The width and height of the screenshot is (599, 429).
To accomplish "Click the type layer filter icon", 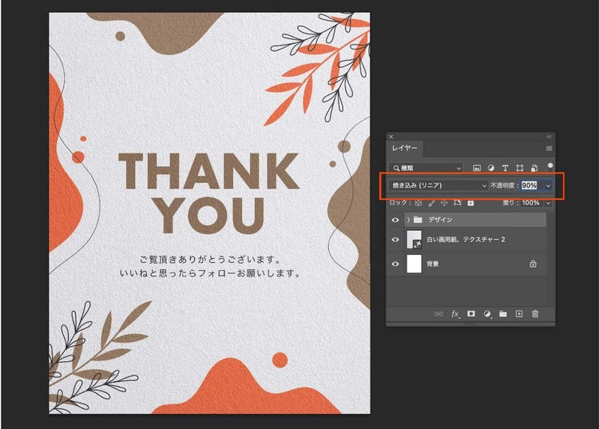I will tap(505, 169).
